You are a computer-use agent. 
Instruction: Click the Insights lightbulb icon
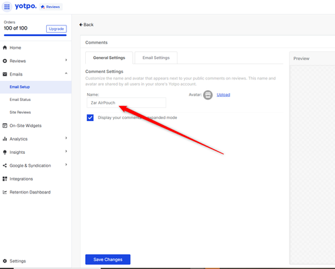point(5,153)
